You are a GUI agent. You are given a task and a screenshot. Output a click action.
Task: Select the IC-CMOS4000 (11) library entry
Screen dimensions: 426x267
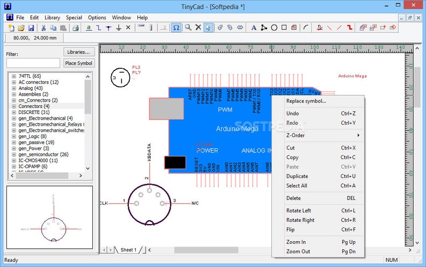(x=38, y=160)
